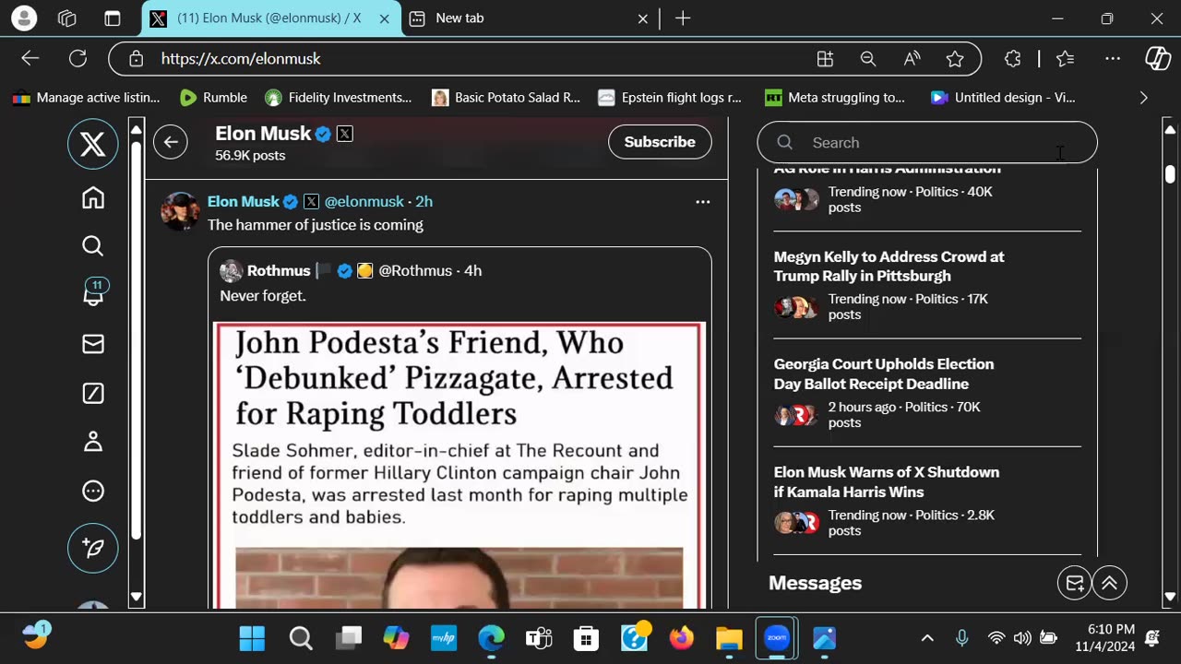Open the Rumble bookmark
The image size is (1181, 664).
[x=214, y=98]
